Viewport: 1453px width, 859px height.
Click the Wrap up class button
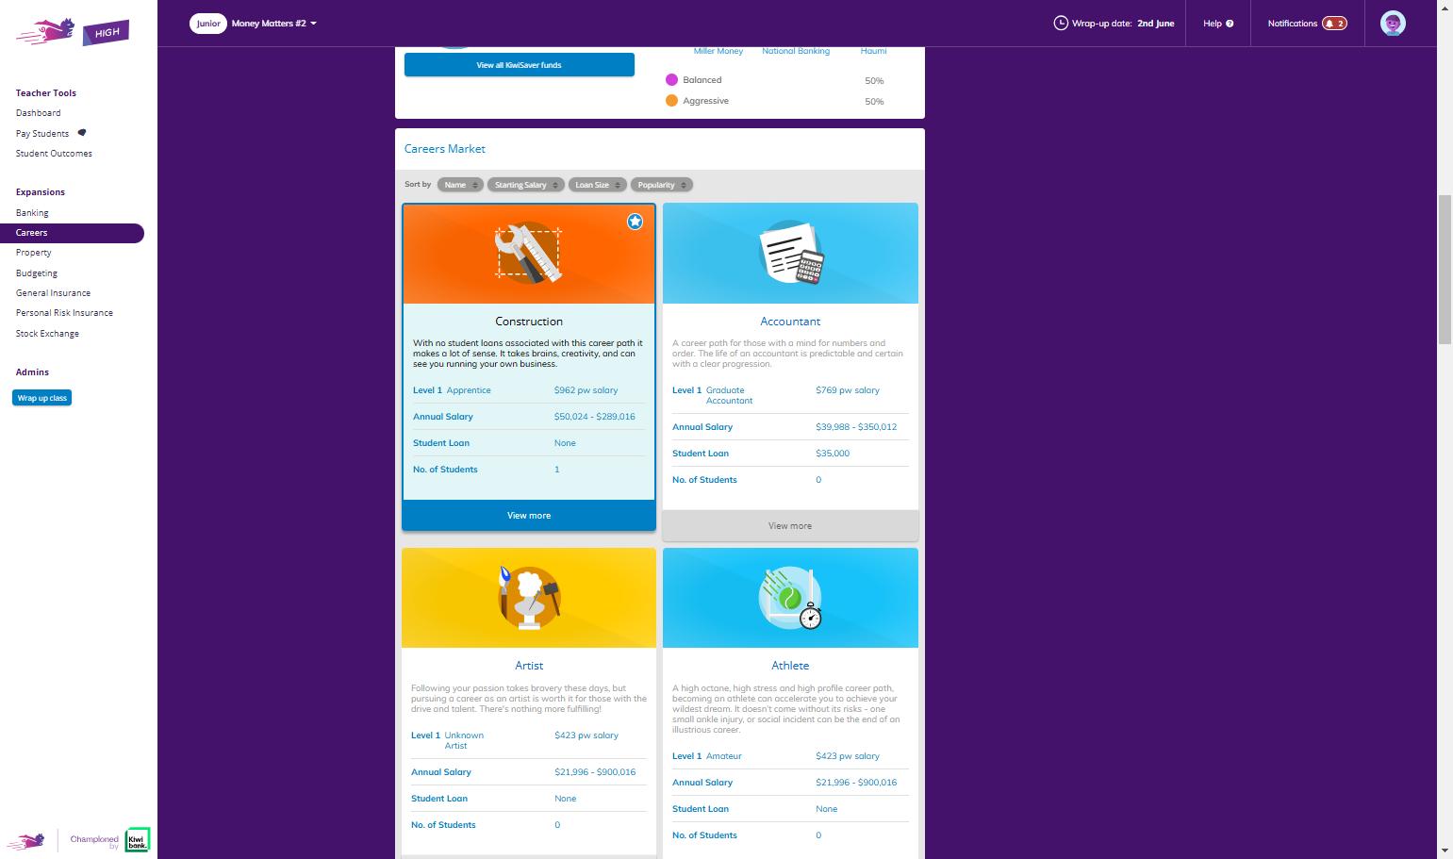coord(42,398)
